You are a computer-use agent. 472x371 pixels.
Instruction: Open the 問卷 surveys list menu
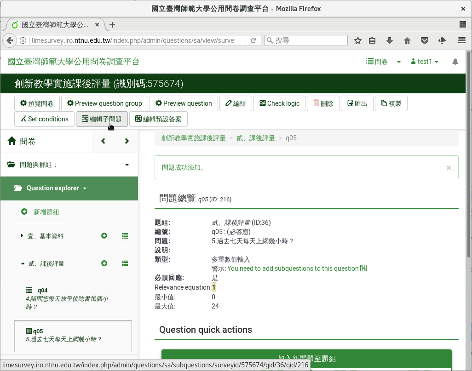(x=377, y=62)
